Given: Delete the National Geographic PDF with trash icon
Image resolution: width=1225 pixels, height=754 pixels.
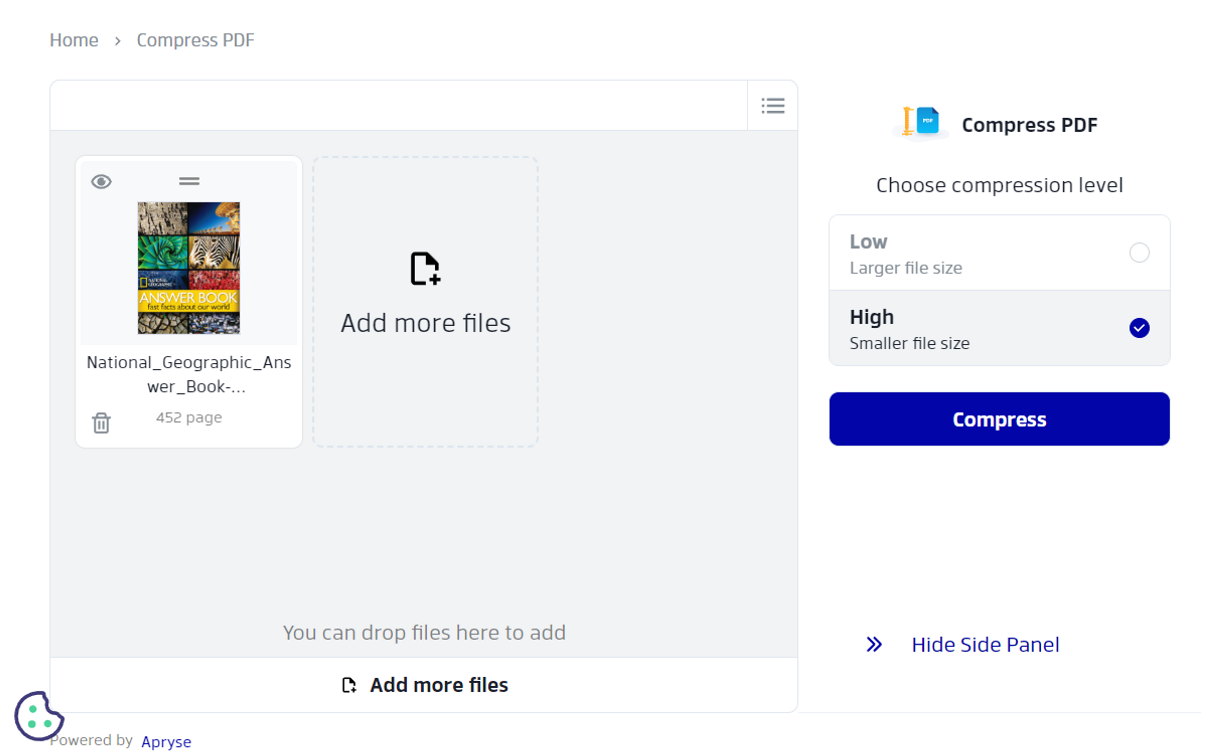Looking at the screenshot, I should [101, 423].
